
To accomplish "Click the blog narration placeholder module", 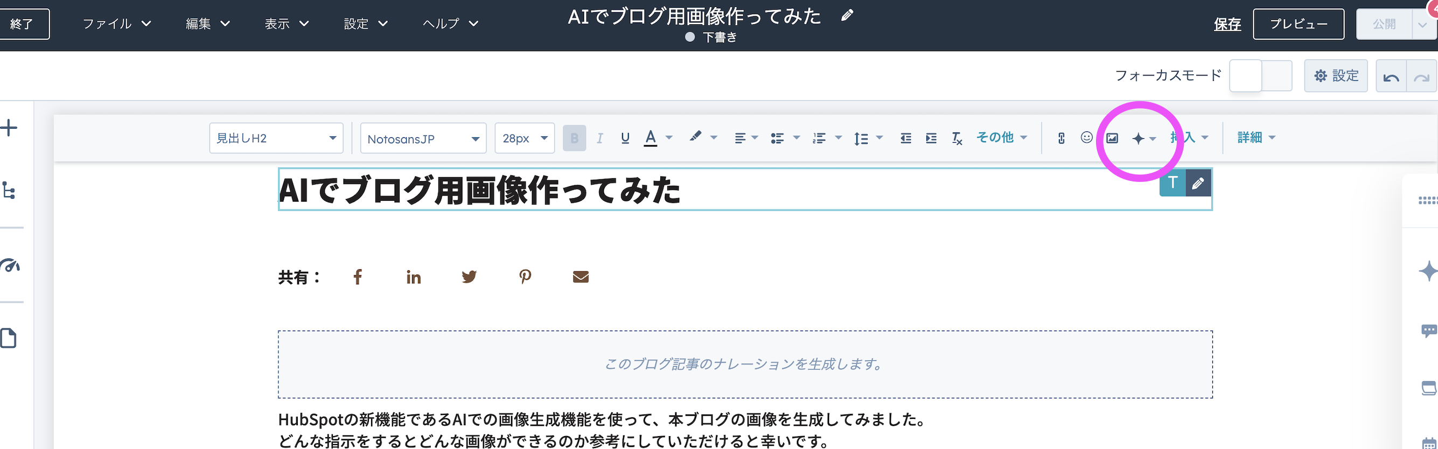I will 745,364.
